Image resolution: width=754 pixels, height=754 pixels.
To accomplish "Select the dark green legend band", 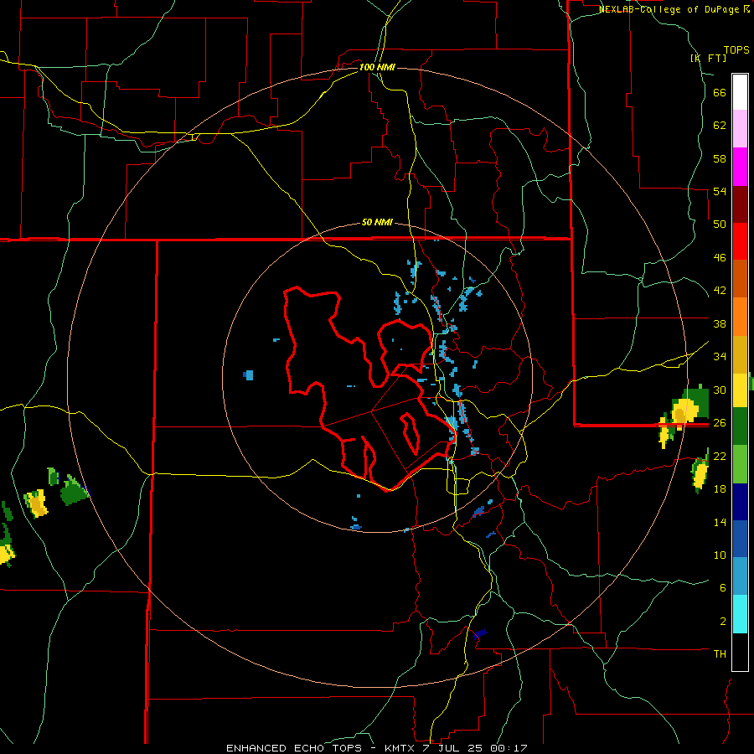I will pyautogui.click(x=740, y=426).
